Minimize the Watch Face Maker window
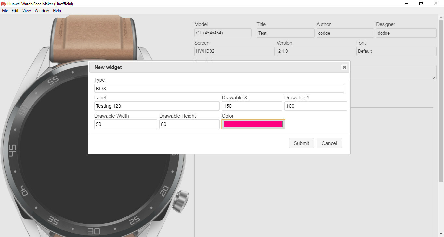The image size is (444, 237). point(406,4)
